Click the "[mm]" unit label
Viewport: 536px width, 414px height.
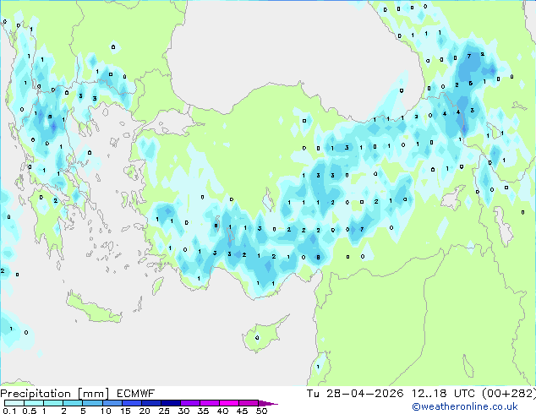pos(94,394)
